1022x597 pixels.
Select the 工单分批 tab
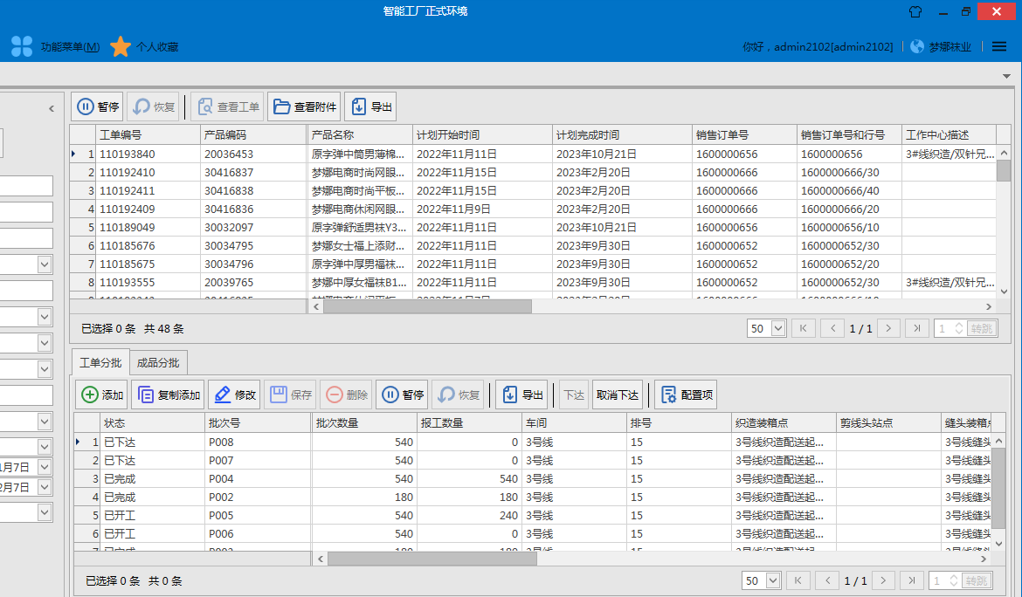(100, 363)
